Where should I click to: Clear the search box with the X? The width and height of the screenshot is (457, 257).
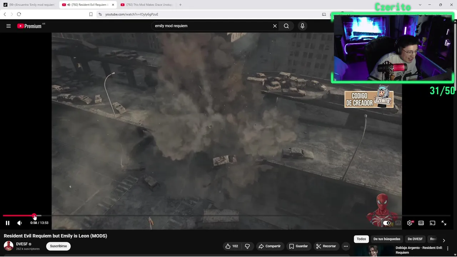(x=275, y=26)
